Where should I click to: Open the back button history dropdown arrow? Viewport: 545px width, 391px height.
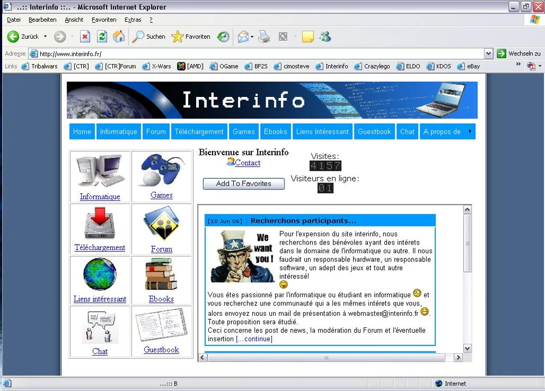pyautogui.click(x=45, y=36)
